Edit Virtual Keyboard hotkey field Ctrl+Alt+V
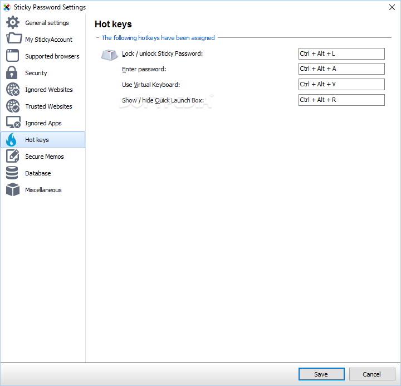Screen dimensions: 401x386 (341, 84)
